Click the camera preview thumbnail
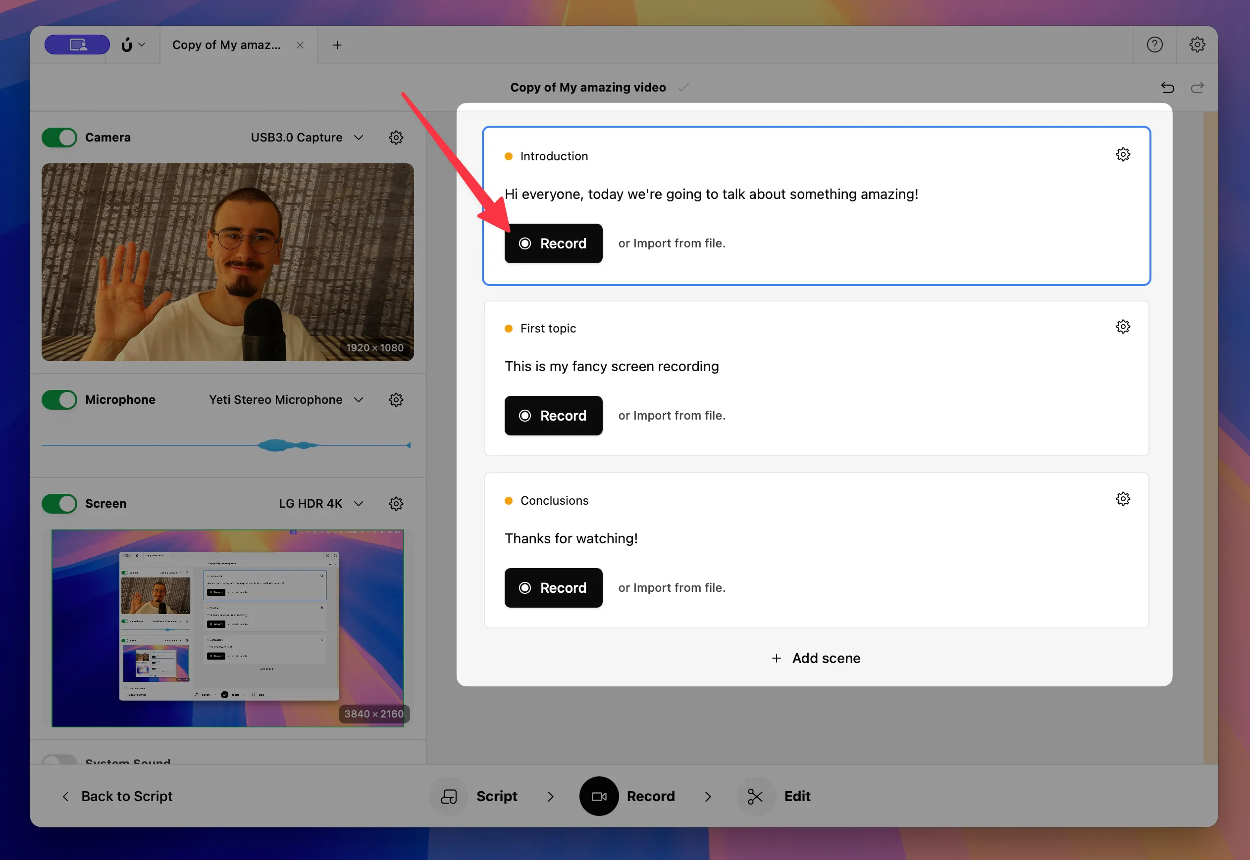 (x=228, y=262)
